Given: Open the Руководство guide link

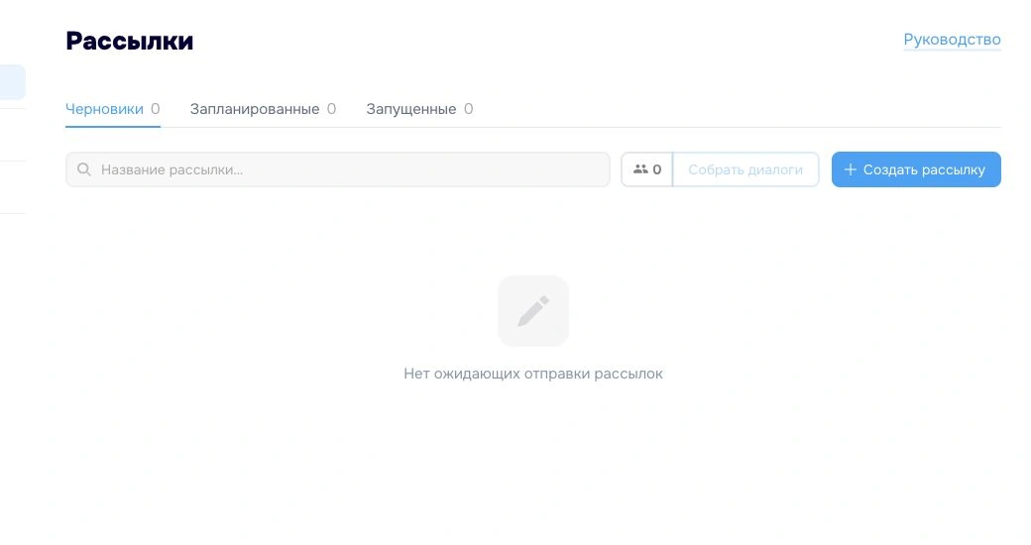Looking at the screenshot, I should [x=952, y=40].
